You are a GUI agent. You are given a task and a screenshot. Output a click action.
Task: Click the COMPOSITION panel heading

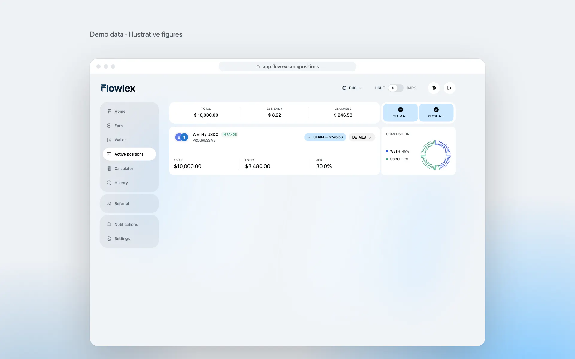point(398,134)
